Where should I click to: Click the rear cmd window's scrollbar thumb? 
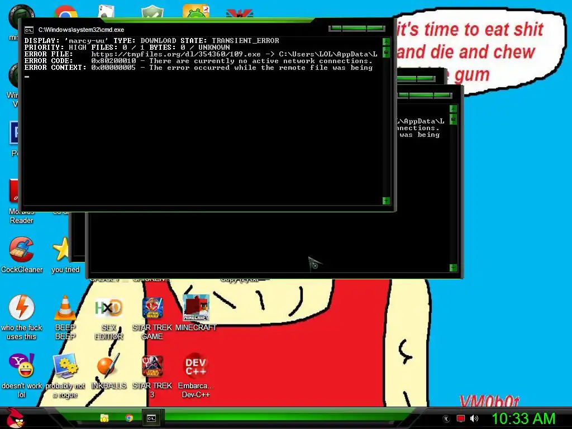[x=453, y=119]
